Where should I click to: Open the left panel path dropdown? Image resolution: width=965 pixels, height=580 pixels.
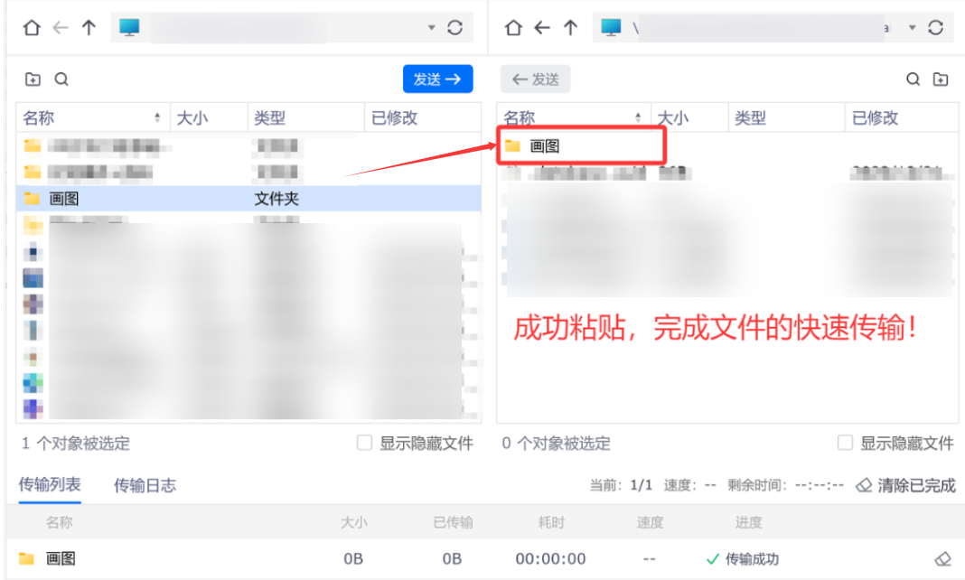point(432,26)
